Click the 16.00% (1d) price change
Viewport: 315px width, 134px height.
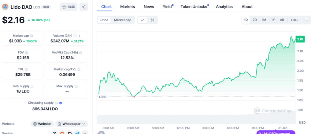[x=38, y=20]
